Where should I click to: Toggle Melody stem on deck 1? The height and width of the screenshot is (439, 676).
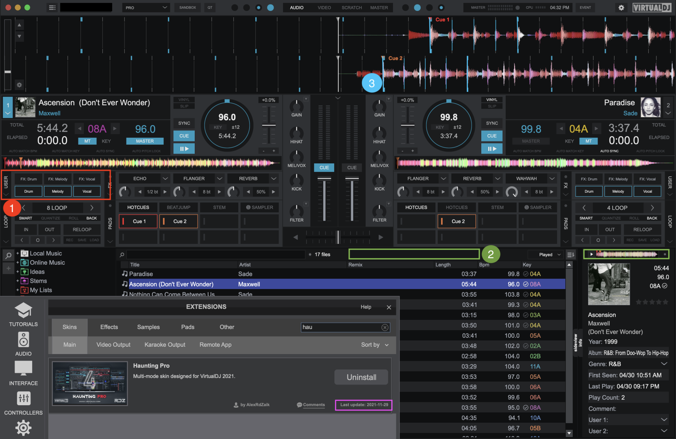tap(58, 191)
